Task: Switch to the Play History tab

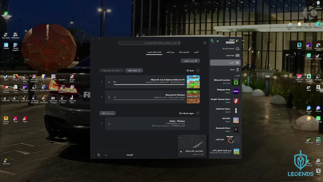Action: (170, 52)
